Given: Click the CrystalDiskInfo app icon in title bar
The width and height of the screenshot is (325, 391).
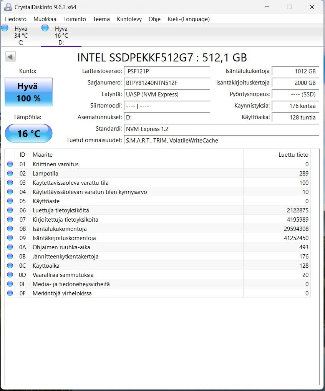Looking at the screenshot, I should [8, 7].
